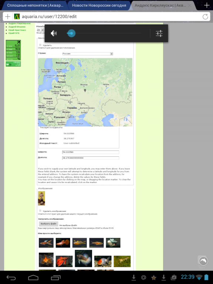Viewport: 213px width, 284px height.
Task: Tap the plus icon beside the address bar
Action: (x=8, y=17)
